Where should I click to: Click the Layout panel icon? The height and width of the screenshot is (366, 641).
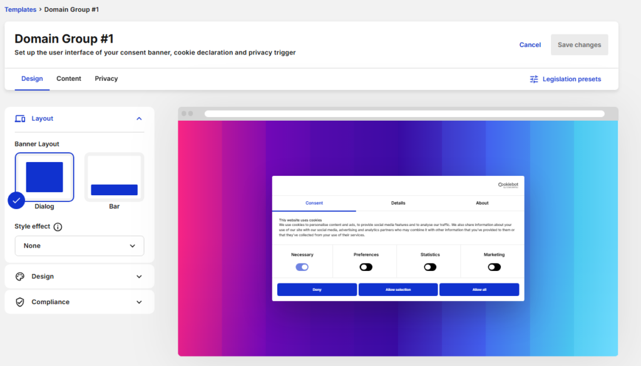tap(21, 118)
